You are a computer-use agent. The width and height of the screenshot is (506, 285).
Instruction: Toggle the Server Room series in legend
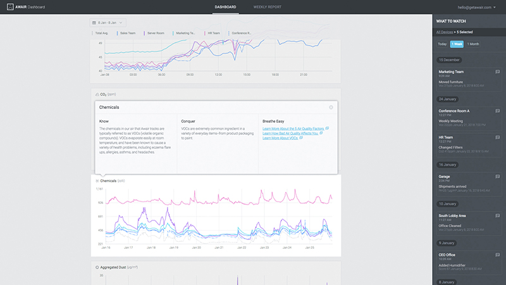[156, 33]
